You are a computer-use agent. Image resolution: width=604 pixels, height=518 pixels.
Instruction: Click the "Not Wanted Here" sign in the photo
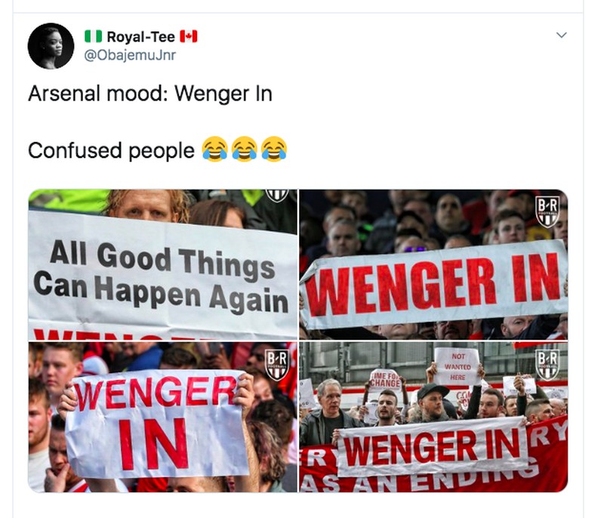pyautogui.click(x=457, y=365)
